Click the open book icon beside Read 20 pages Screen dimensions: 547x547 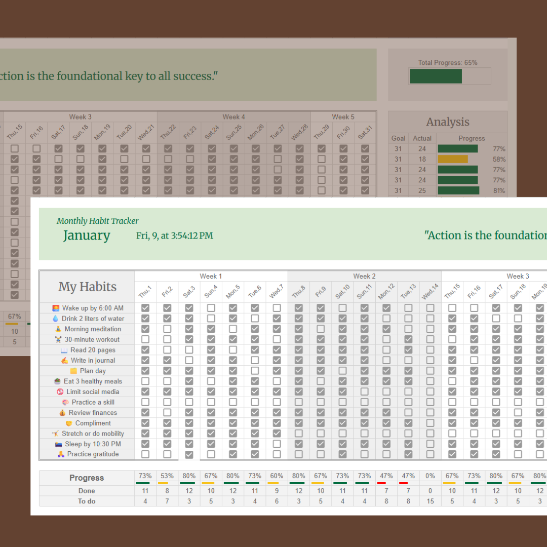pyautogui.click(x=64, y=350)
